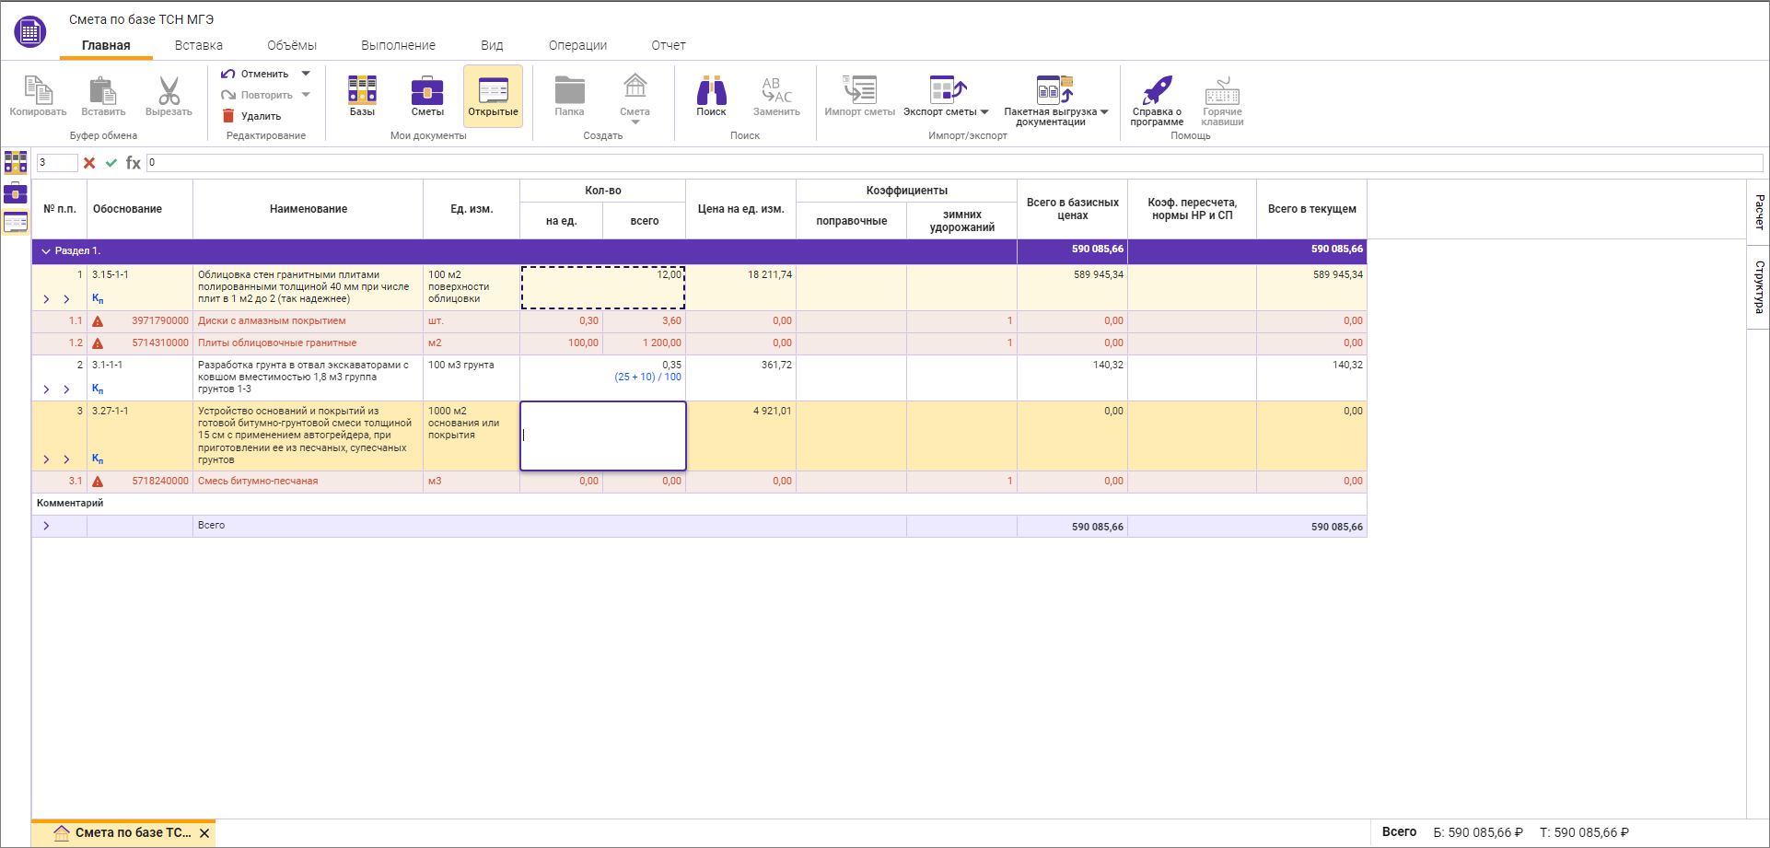Expand the first chevron of row 3.1-1-1
This screenshot has height=848, width=1770.
coord(46,389)
